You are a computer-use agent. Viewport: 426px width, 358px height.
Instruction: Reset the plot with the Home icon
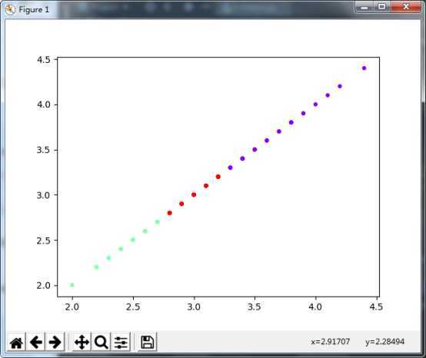tap(16, 342)
